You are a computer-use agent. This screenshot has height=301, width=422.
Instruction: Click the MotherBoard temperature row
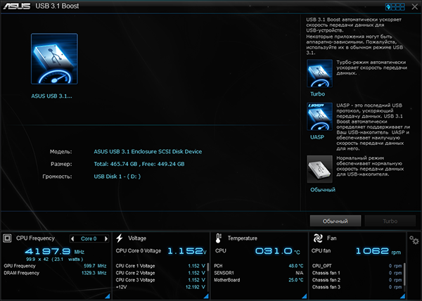[x=259, y=280]
